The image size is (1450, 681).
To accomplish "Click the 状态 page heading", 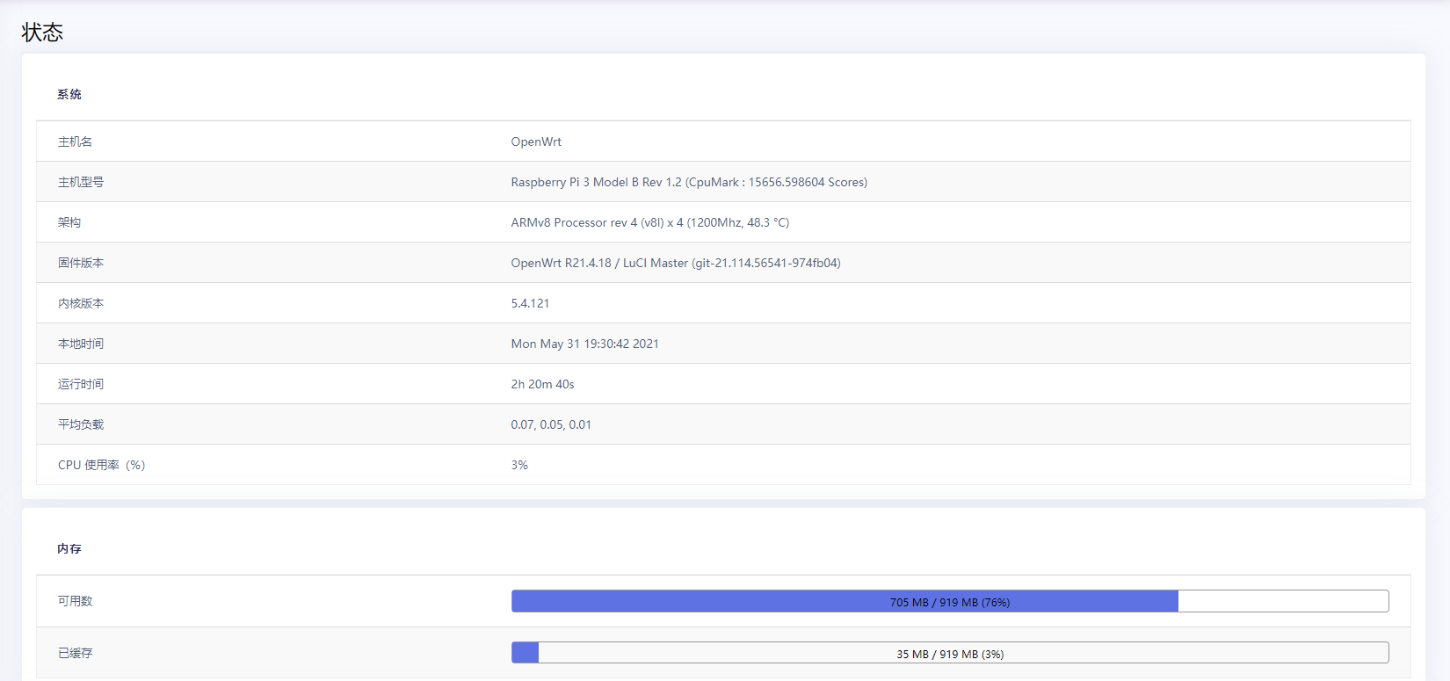I will 42,33.
